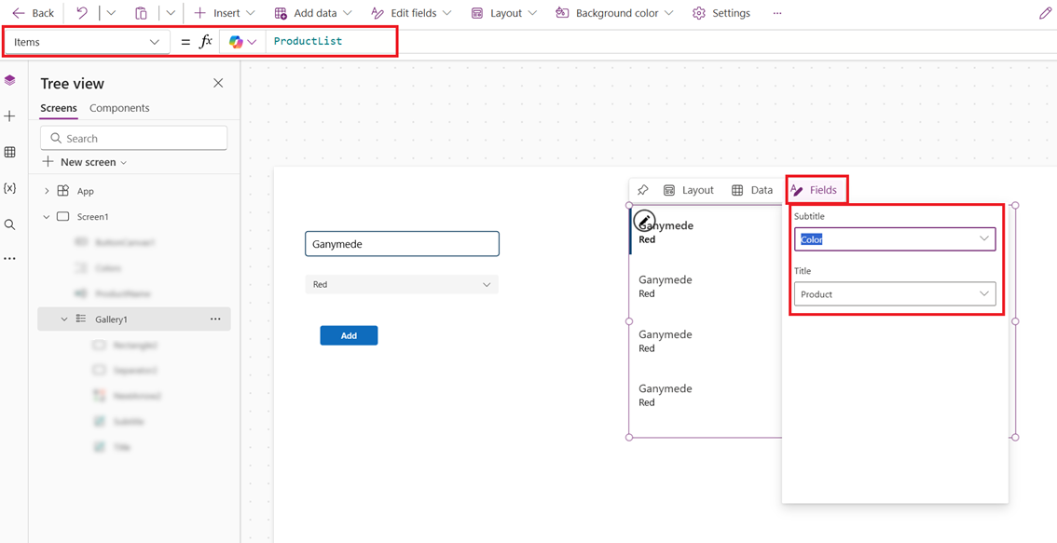This screenshot has width=1057, height=543.
Task: Click the gallery template edit pencil icon
Action: coord(644,219)
